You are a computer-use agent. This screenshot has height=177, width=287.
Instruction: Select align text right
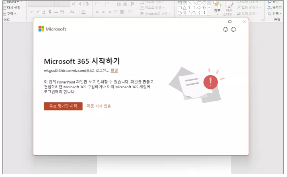tap(110, 12)
